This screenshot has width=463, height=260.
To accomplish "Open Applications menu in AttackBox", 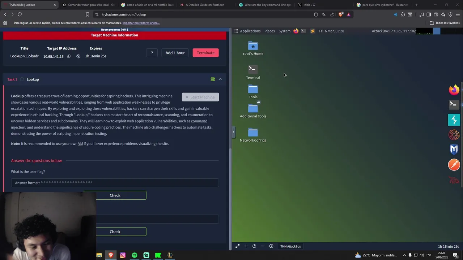I will (250, 31).
